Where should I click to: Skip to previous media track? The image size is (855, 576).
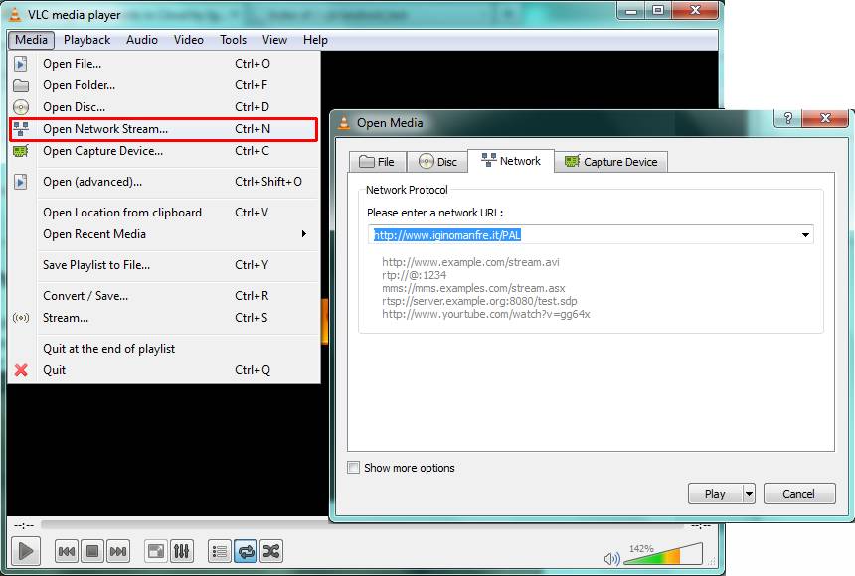pos(67,551)
